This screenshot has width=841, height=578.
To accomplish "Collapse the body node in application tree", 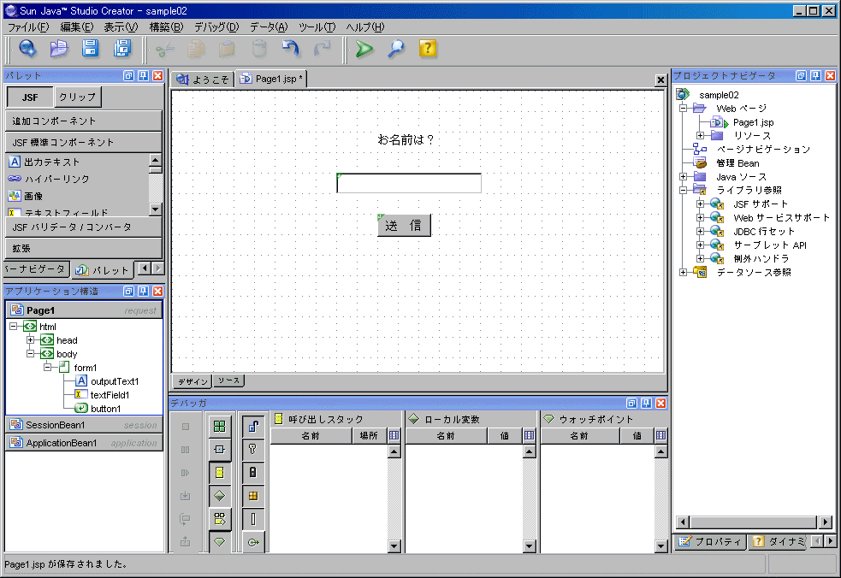I will click(x=31, y=354).
